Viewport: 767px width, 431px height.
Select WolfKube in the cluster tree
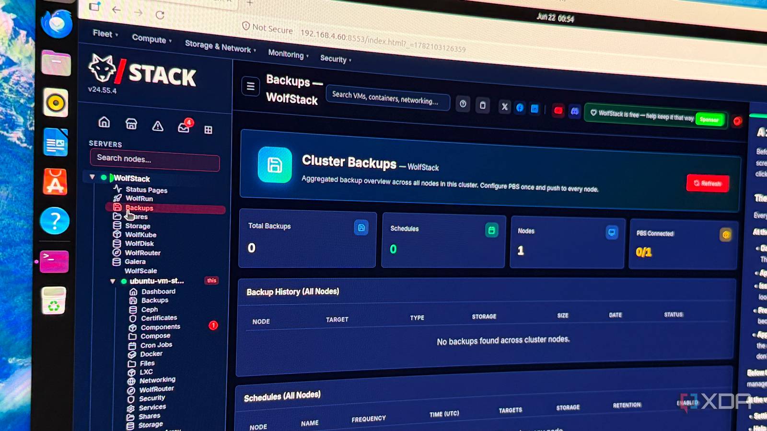pyautogui.click(x=140, y=235)
